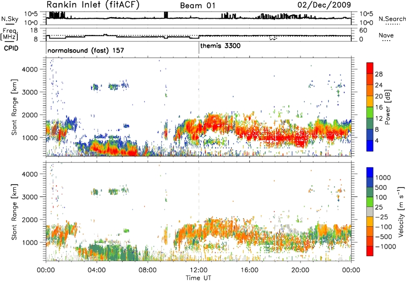The width and height of the screenshot is (406, 281).
Task: Click the gray segment of Velocity color bar
Action: click(370, 212)
